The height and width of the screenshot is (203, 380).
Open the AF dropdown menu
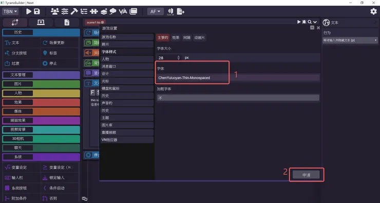coord(156,11)
